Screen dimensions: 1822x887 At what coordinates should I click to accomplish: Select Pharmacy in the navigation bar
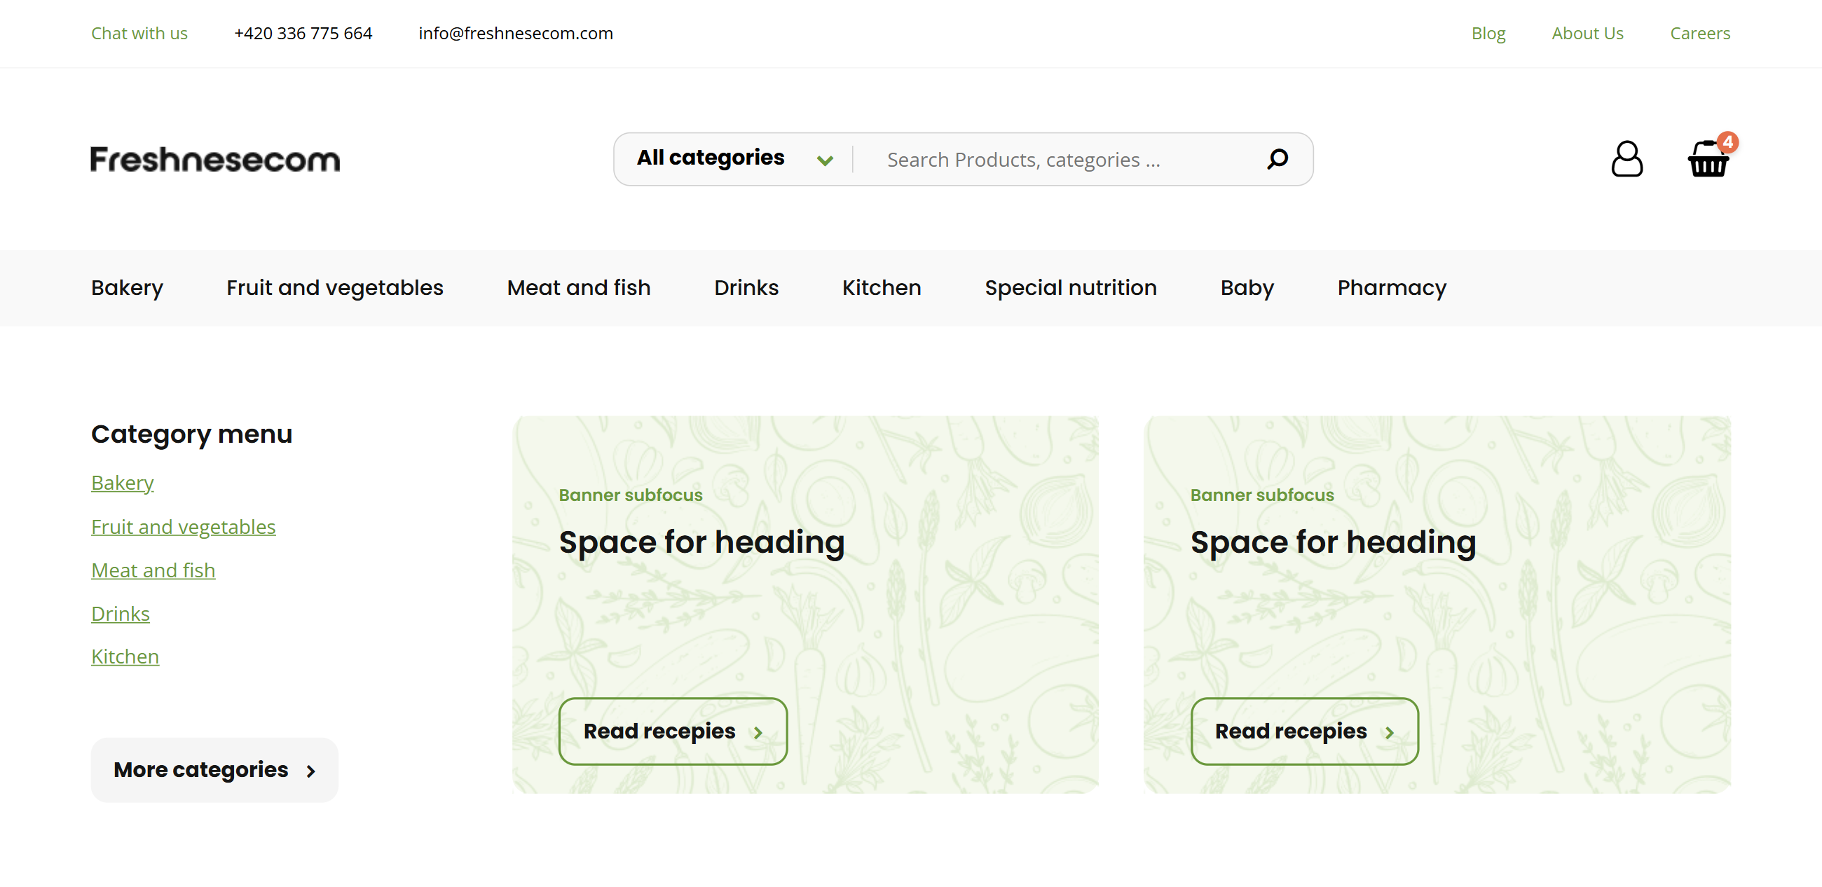click(1391, 288)
